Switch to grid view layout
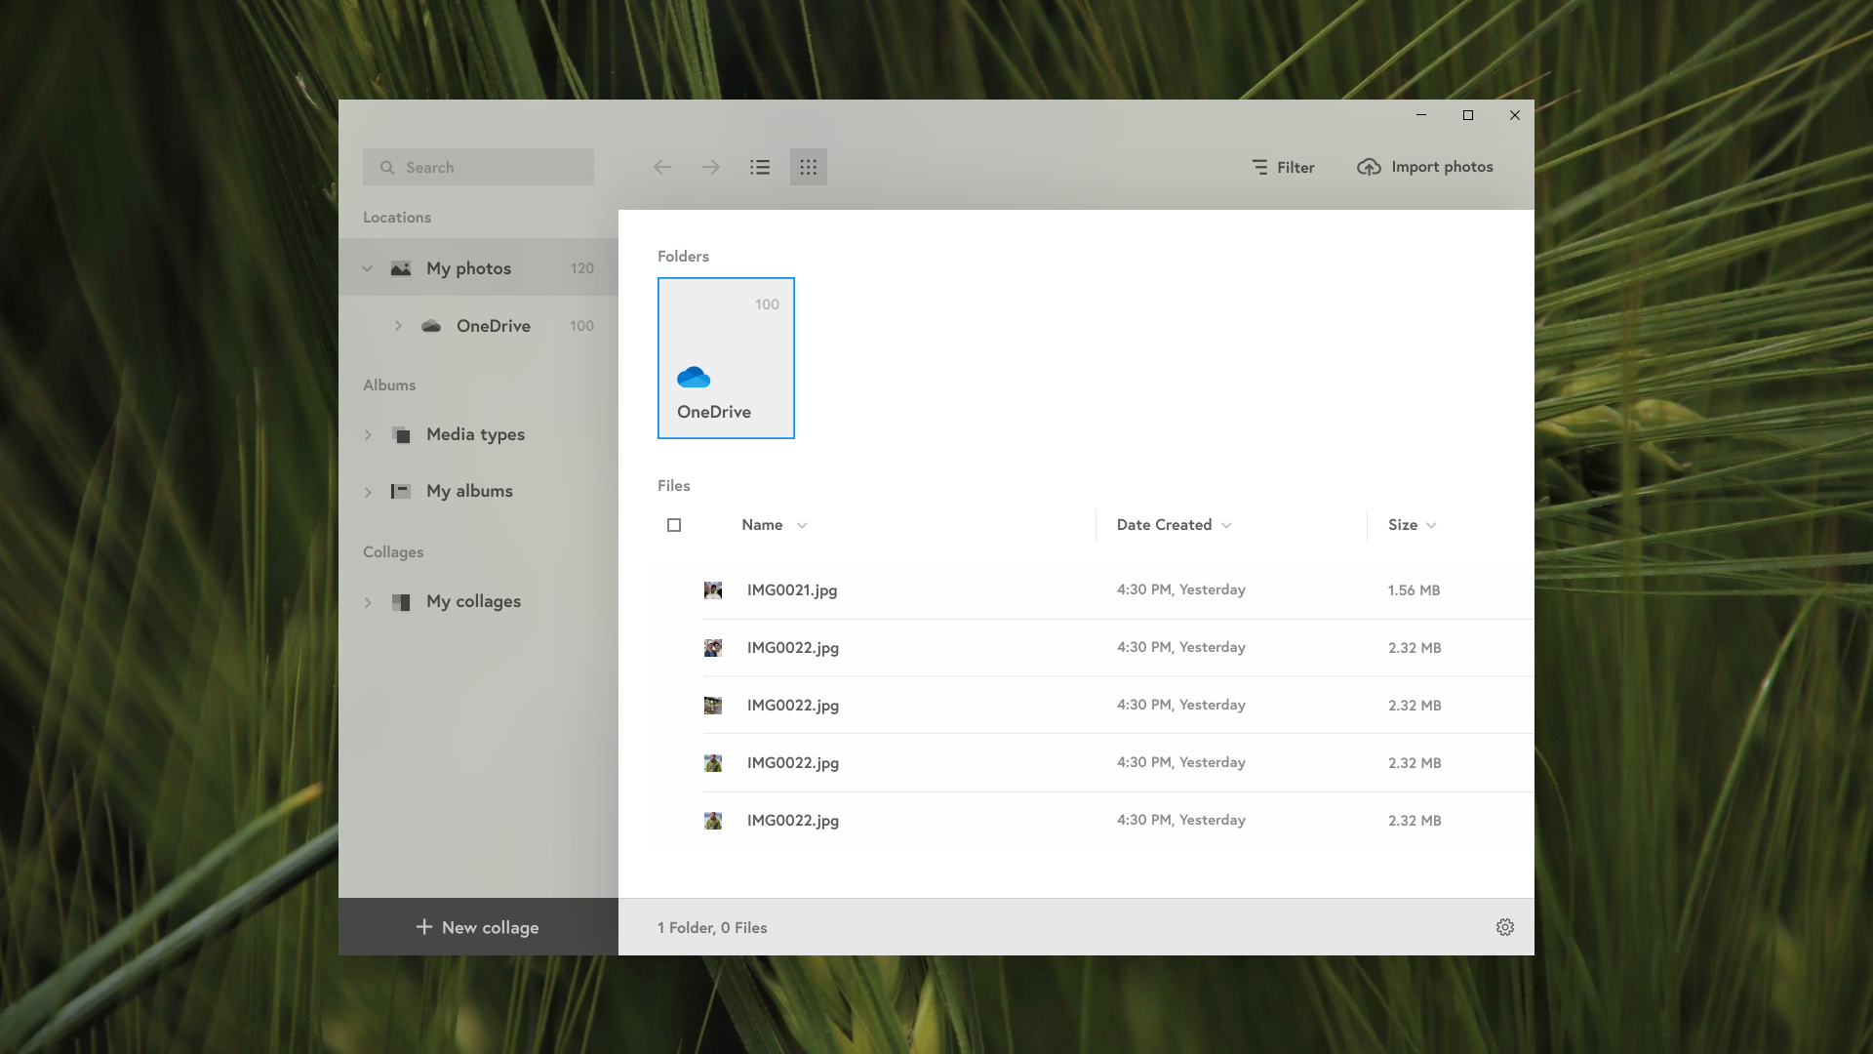The height and width of the screenshot is (1054, 1873). click(x=808, y=167)
